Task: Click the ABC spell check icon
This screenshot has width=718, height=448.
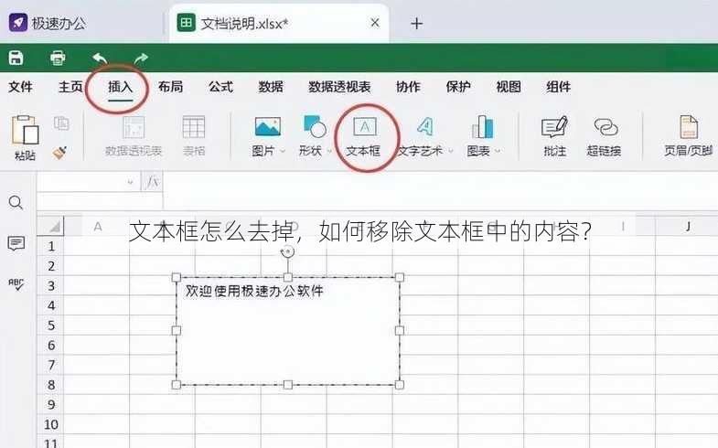Action: pos(16,284)
